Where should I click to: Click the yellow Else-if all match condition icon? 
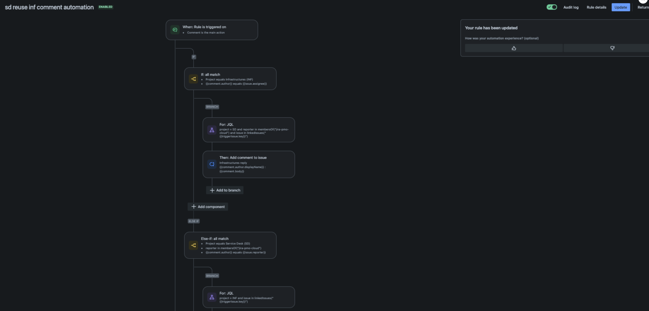pyautogui.click(x=193, y=245)
